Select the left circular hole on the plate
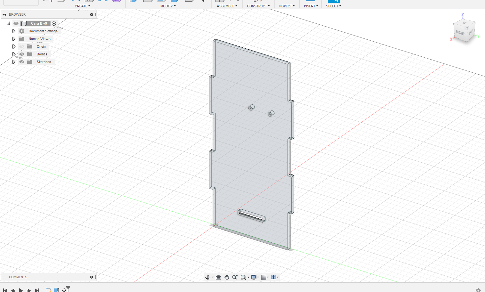Image resolution: width=485 pixels, height=292 pixels. click(x=252, y=107)
